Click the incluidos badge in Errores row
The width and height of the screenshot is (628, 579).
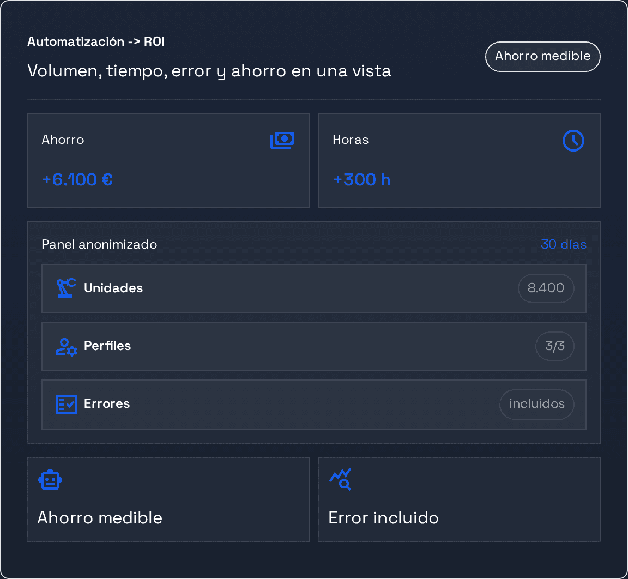[x=536, y=404]
